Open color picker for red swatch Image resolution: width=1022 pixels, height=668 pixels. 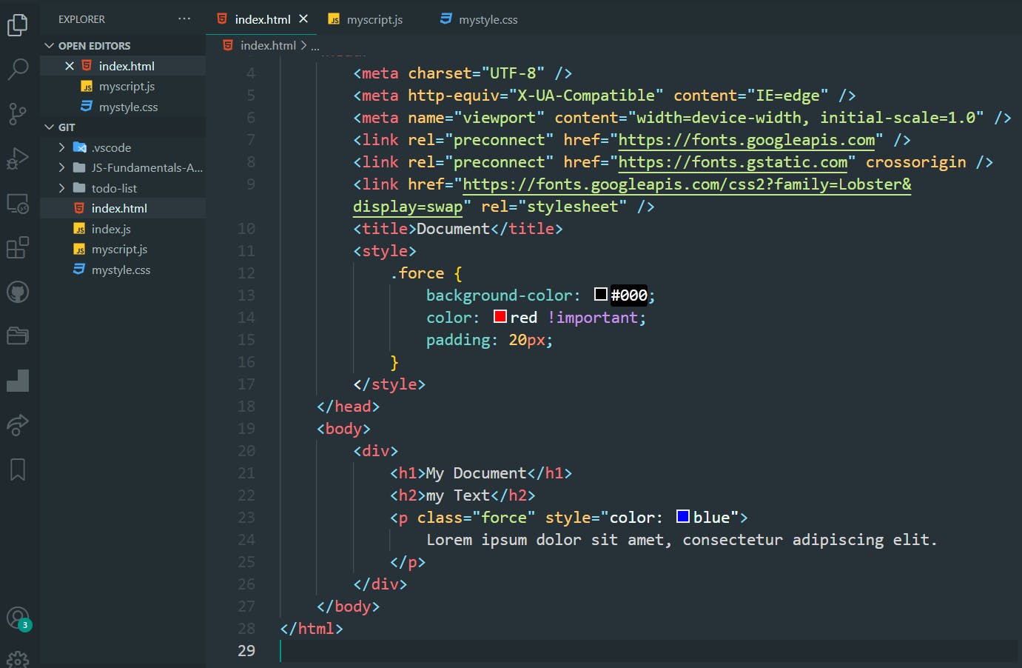pos(500,316)
